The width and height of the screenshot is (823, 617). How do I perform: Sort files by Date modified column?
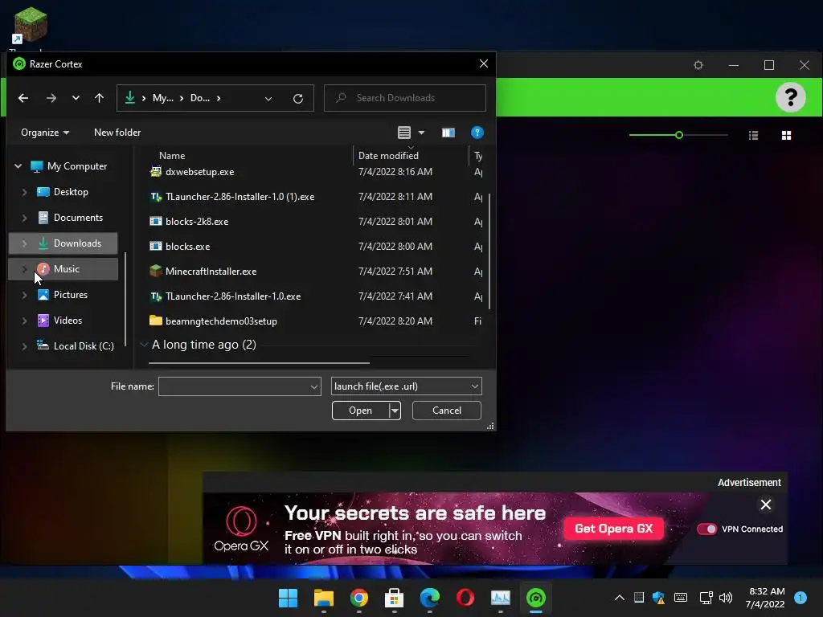pos(388,156)
